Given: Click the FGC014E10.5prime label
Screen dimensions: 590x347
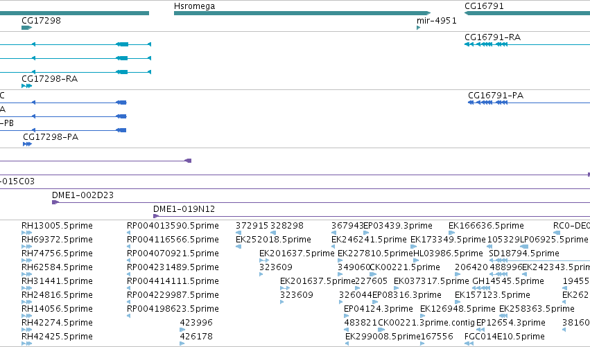Looking at the screenshot, I should 505,337.
